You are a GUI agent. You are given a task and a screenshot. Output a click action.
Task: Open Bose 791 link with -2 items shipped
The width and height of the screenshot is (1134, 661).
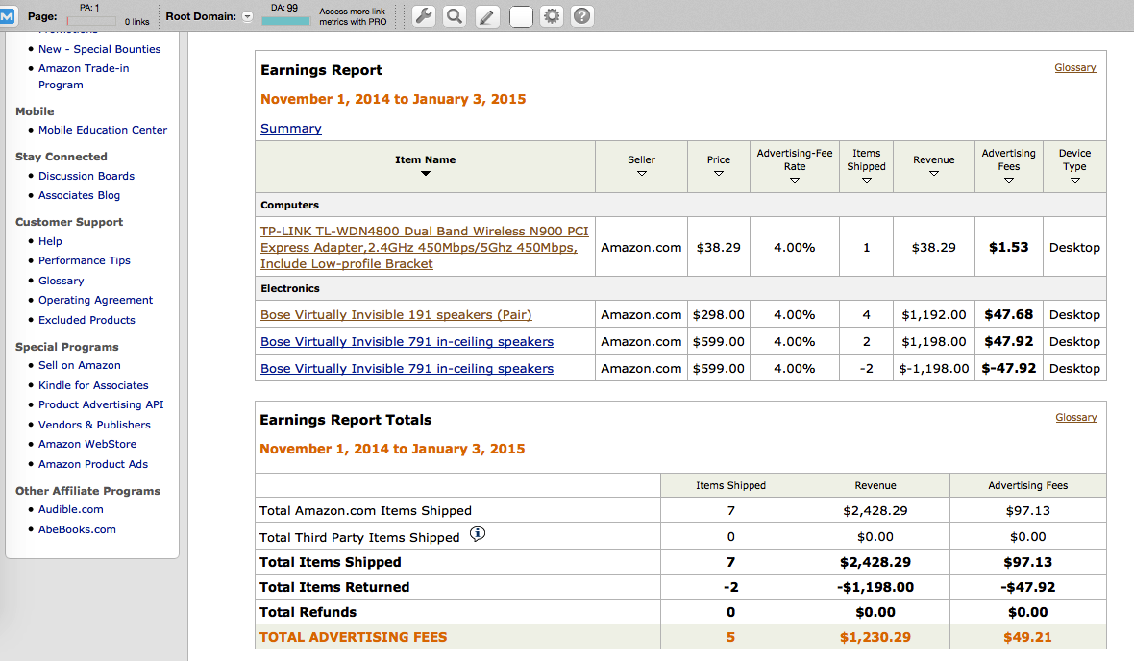click(x=407, y=368)
